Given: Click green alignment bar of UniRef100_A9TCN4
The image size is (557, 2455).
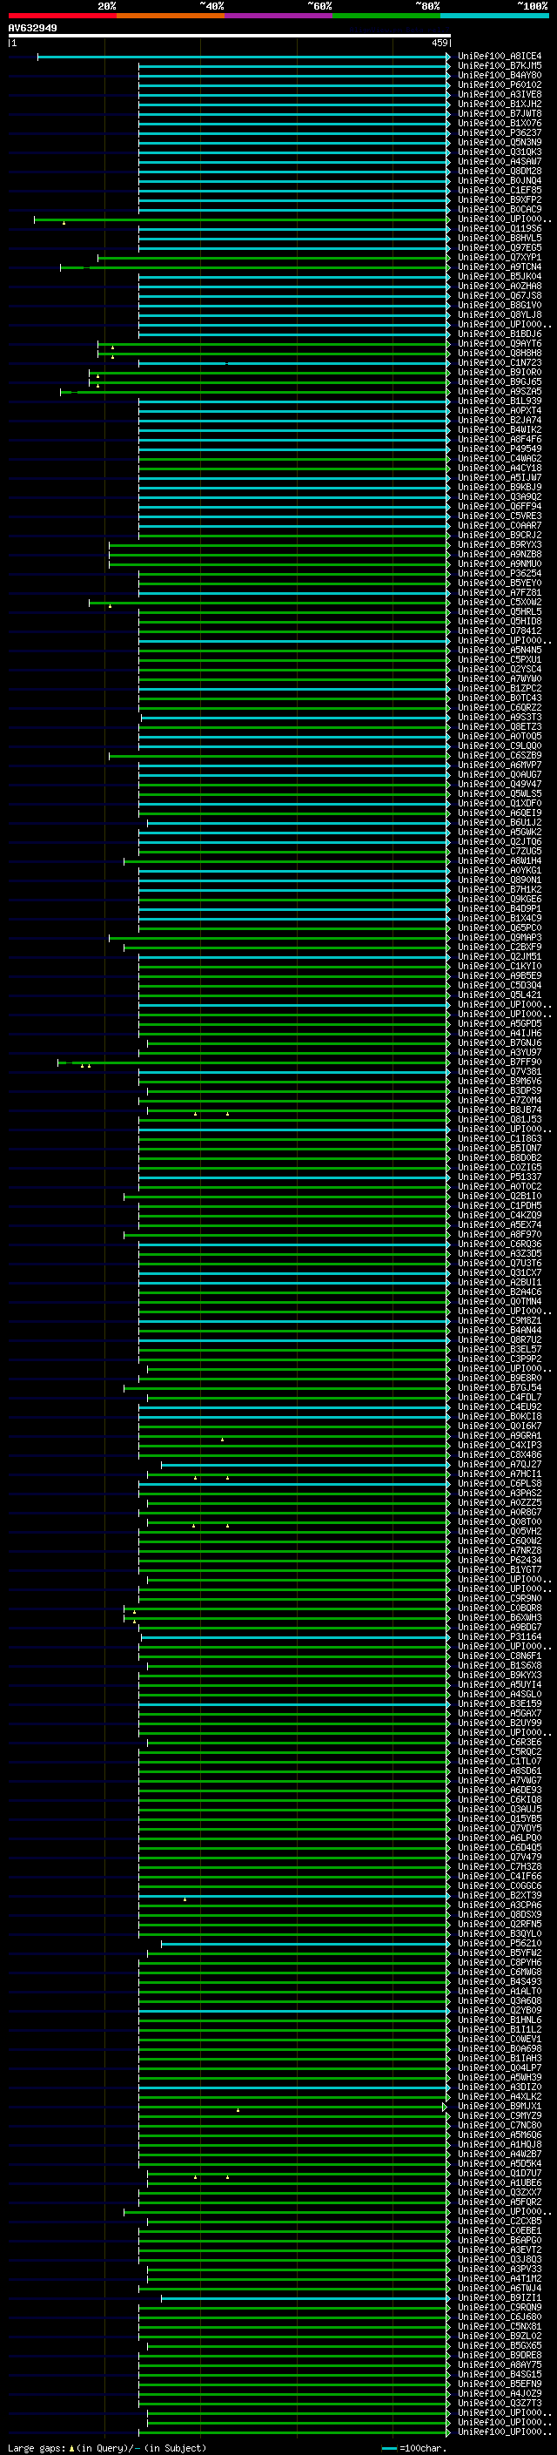Looking at the screenshot, I should tap(255, 268).
